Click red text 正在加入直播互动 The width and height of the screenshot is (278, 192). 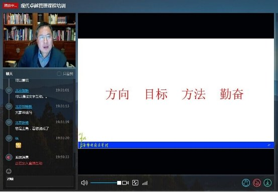(29, 163)
